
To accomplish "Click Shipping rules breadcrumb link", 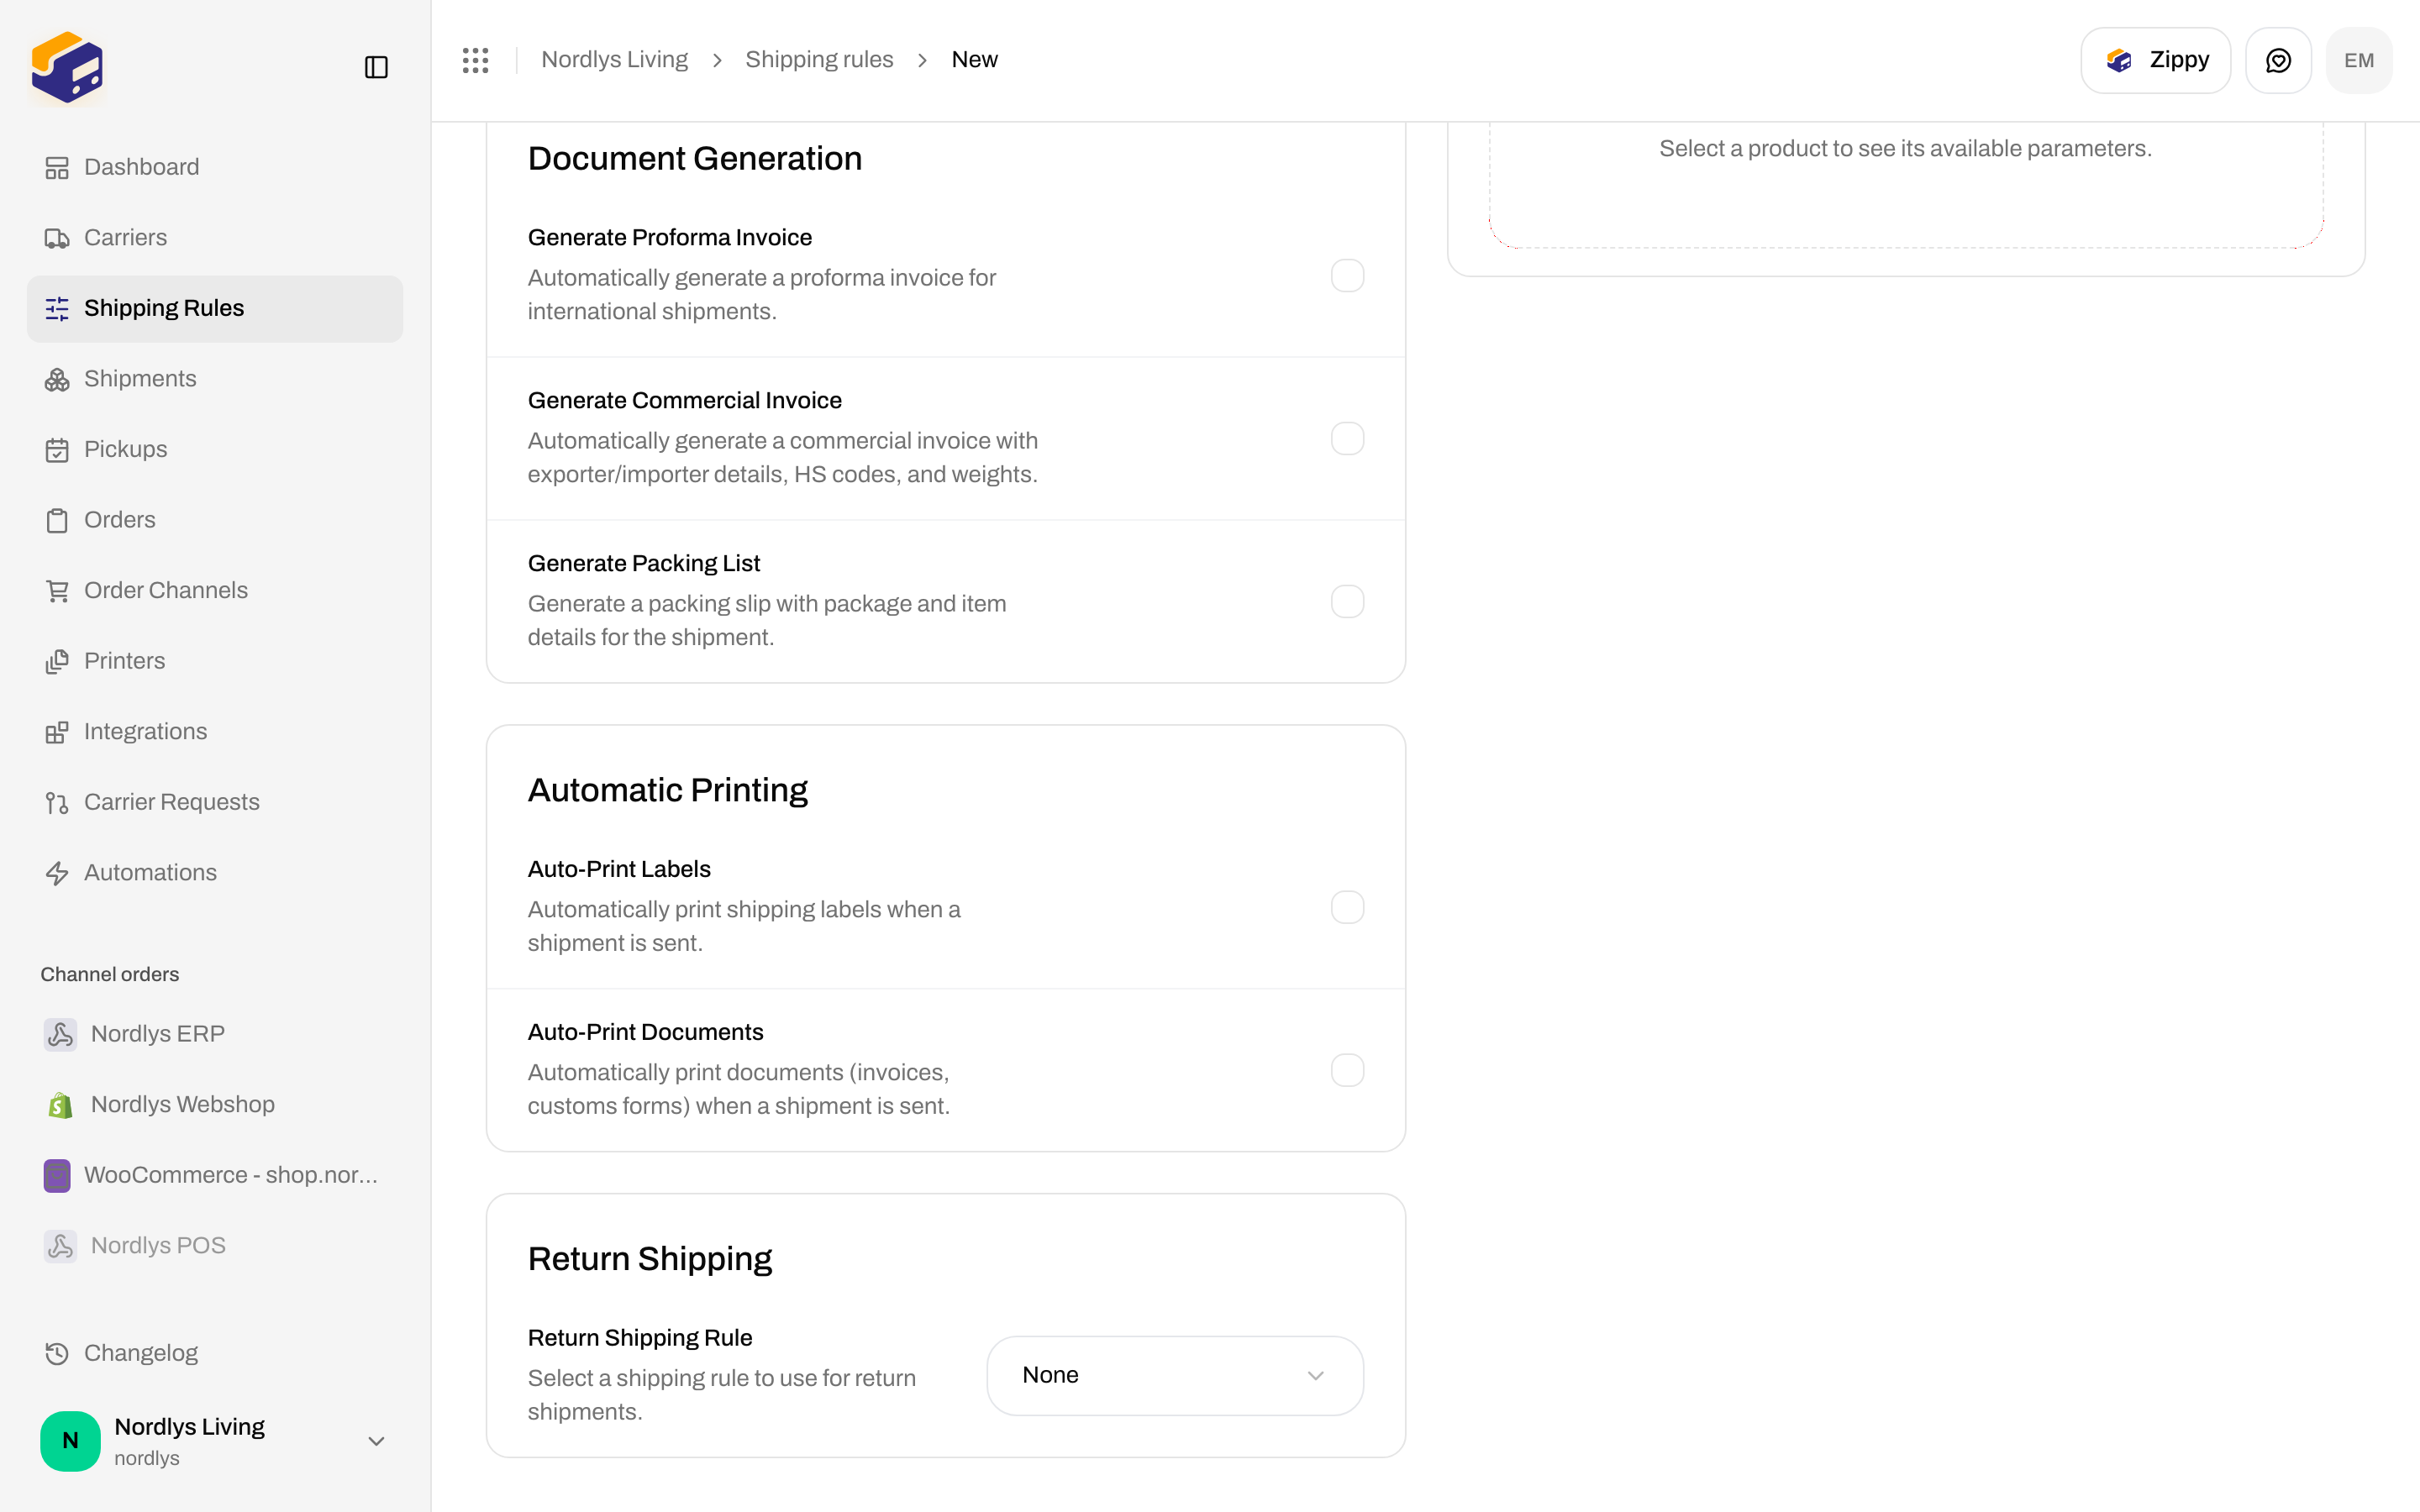I will coord(819,60).
